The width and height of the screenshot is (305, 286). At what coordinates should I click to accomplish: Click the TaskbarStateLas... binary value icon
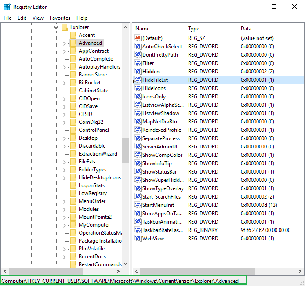[x=138, y=230]
